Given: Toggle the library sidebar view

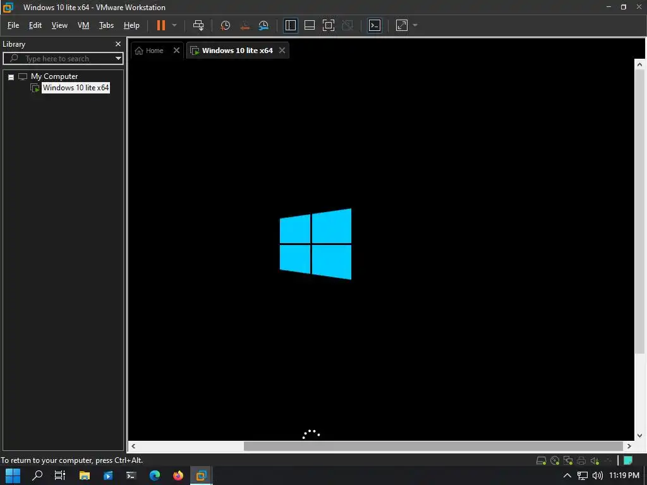Looking at the screenshot, I should click(291, 25).
